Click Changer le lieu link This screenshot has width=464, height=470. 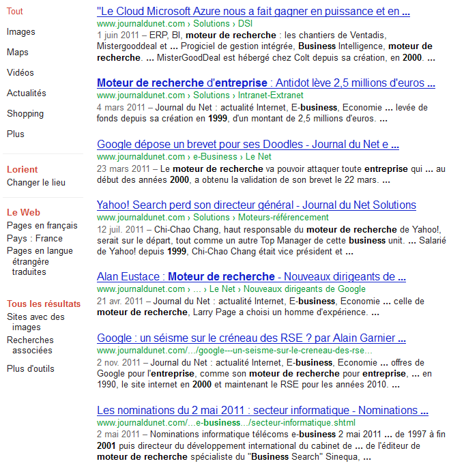36,183
